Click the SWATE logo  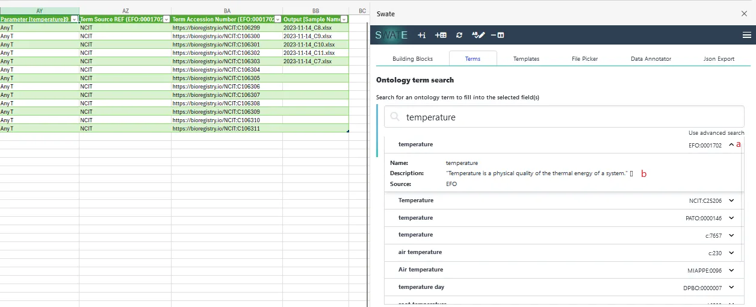tap(392, 35)
